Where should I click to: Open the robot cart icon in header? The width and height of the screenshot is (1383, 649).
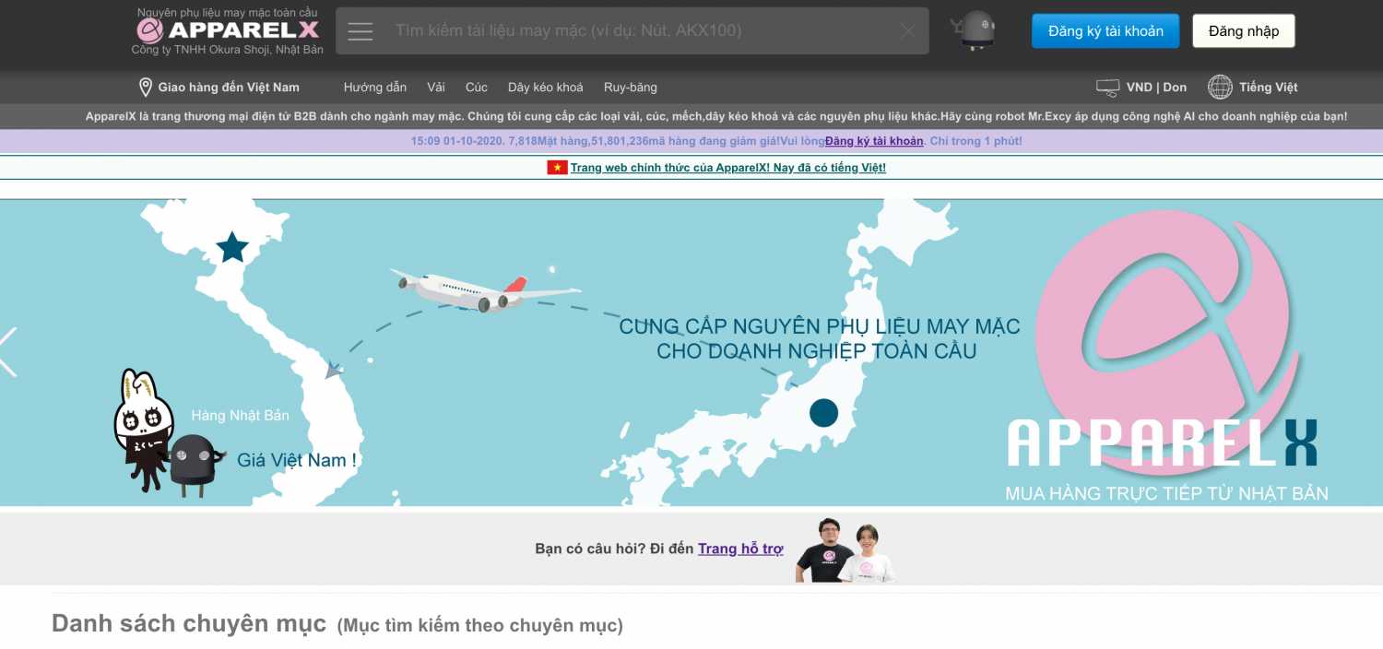[x=974, y=30]
